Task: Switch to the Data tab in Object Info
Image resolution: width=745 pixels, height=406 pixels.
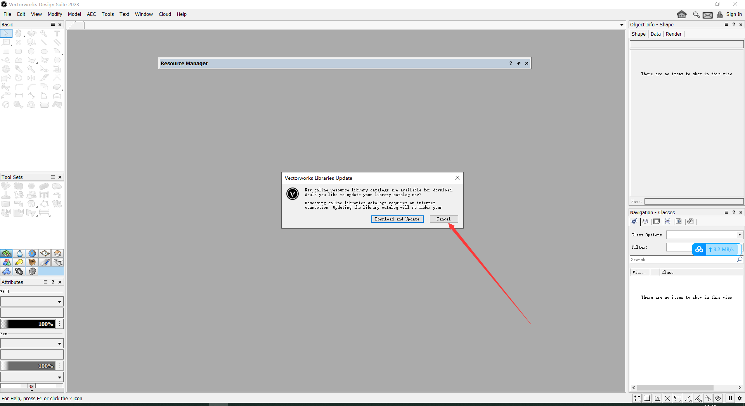Action: (x=656, y=34)
